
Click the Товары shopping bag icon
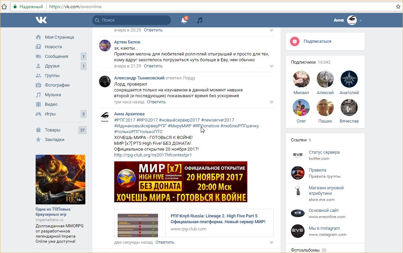click(38, 130)
